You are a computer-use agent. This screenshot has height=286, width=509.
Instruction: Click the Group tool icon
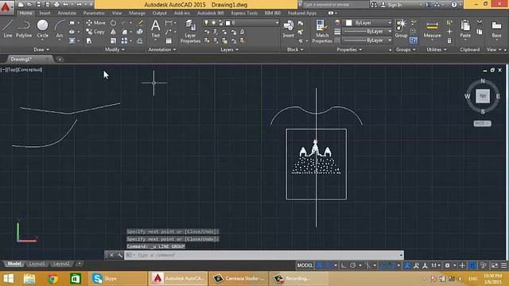[401, 29]
